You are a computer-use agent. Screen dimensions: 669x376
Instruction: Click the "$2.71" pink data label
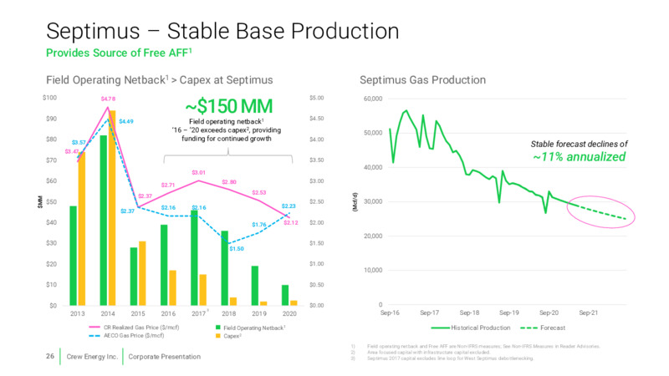point(168,185)
